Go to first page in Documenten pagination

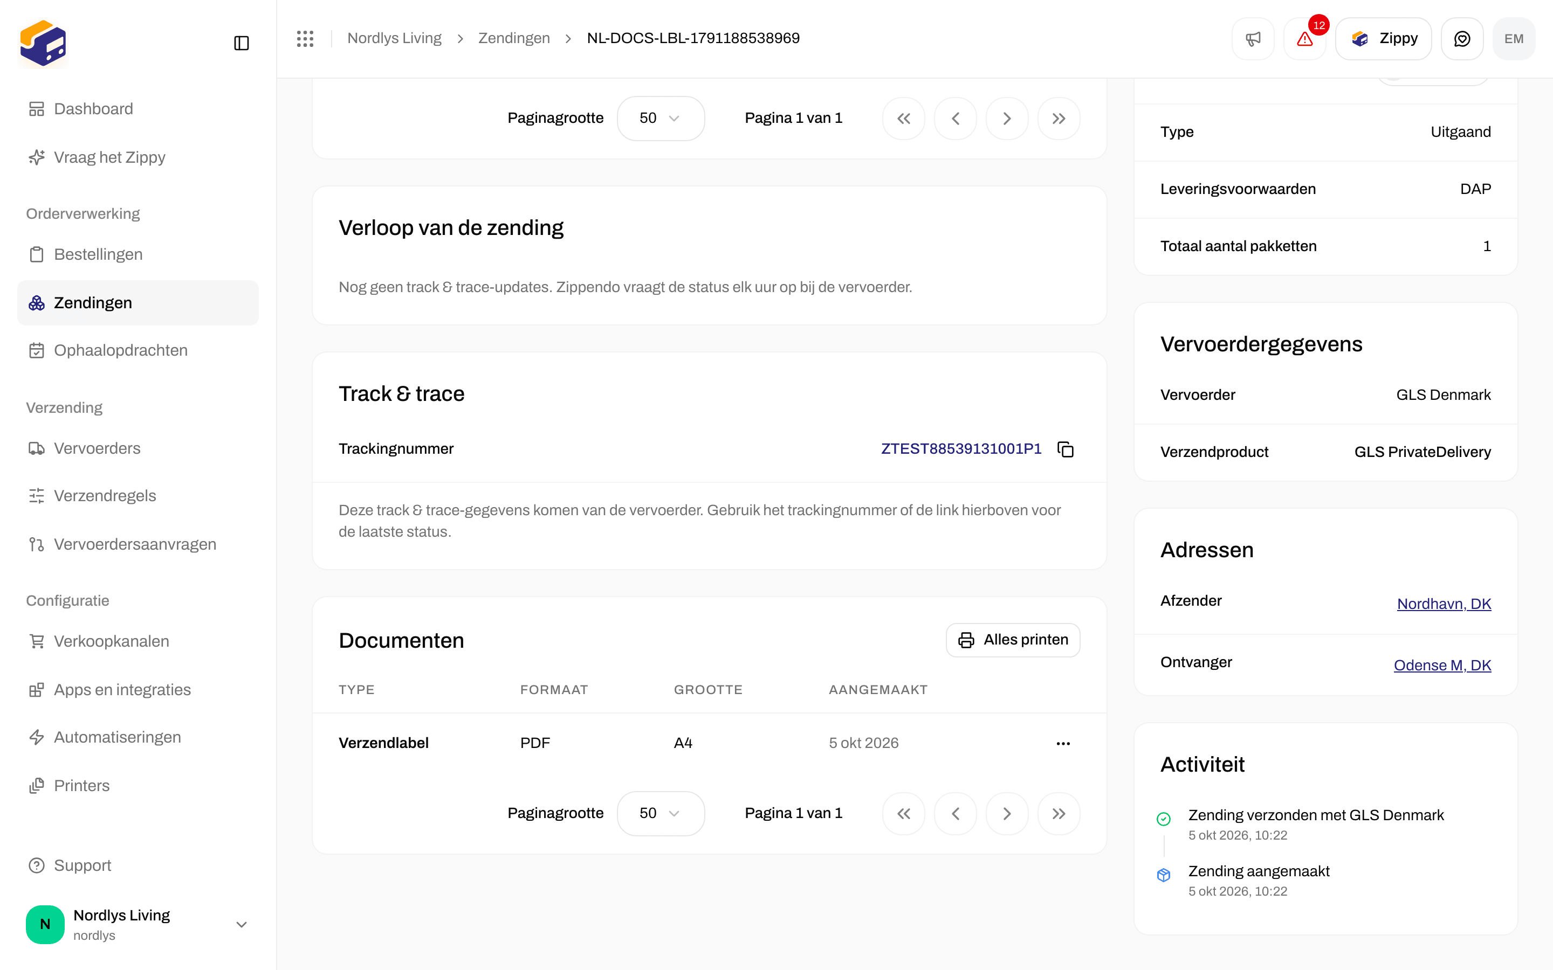point(904,814)
